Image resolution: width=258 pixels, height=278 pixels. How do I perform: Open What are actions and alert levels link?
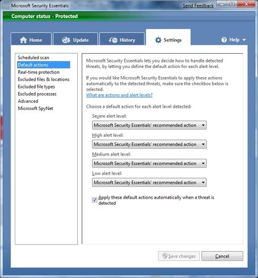119,95
